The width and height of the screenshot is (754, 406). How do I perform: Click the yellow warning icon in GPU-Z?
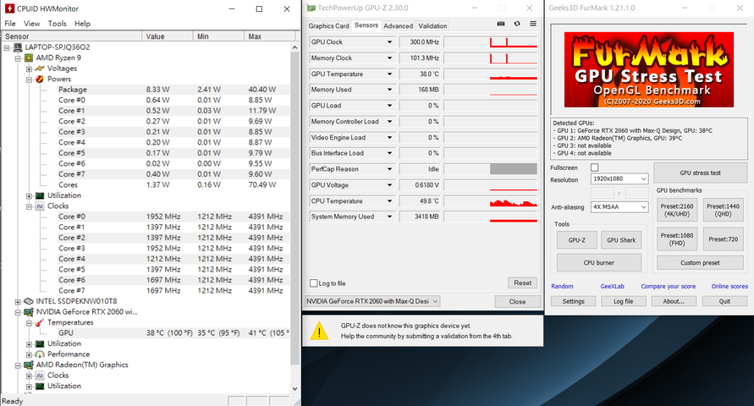coord(319,331)
